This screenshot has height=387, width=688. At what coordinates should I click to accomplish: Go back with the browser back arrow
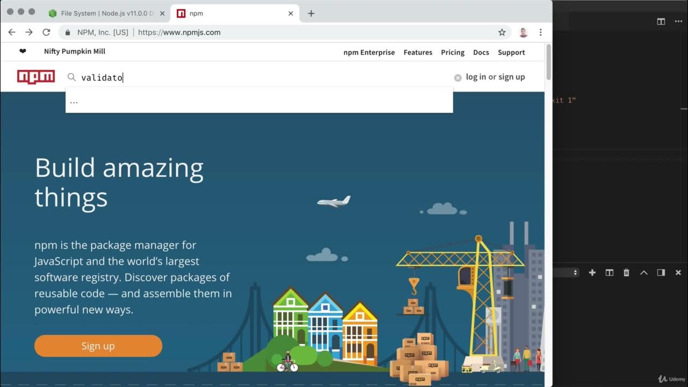point(12,32)
